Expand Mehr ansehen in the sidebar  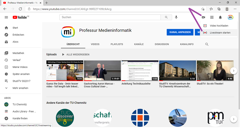tap(20, 88)
